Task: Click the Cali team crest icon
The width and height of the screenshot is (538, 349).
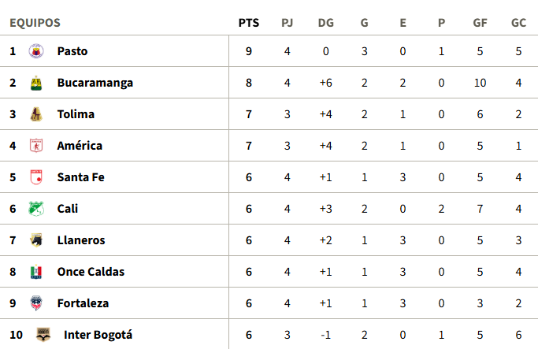Action: click(35, 209)
